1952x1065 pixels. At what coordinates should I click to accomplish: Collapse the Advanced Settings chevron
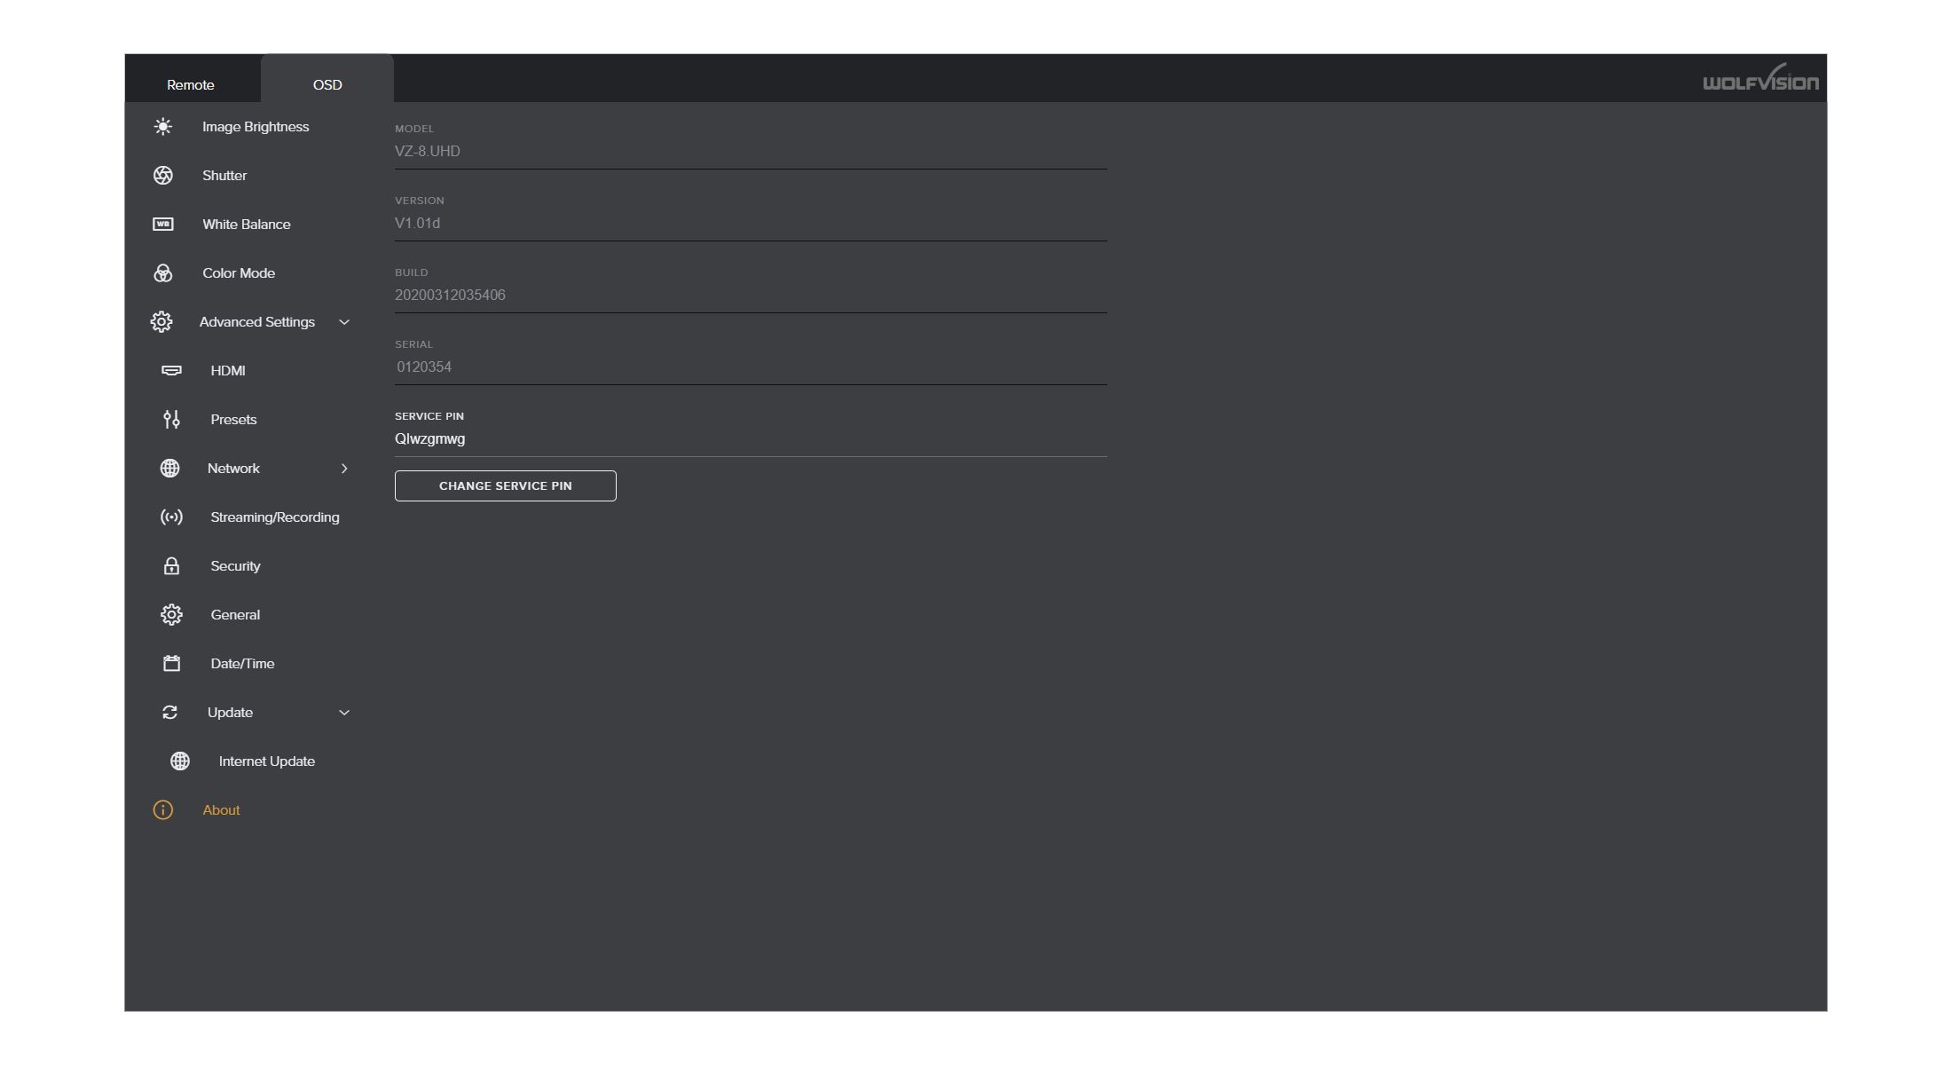pos(344,322)
